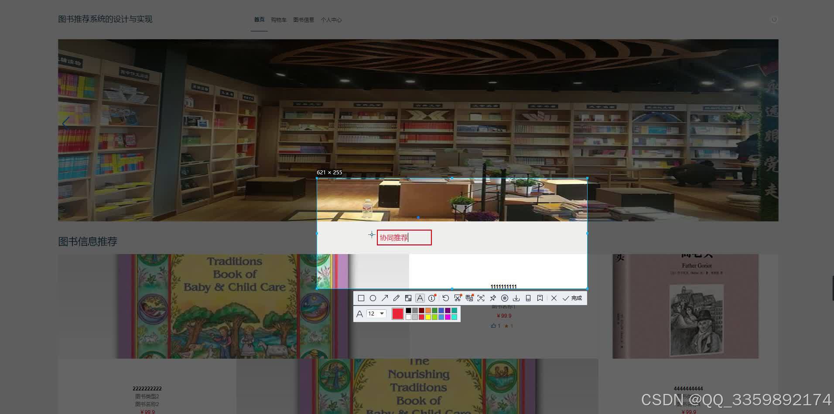Start scrolling long screenshot with scissors icon

tap(458, 298)
